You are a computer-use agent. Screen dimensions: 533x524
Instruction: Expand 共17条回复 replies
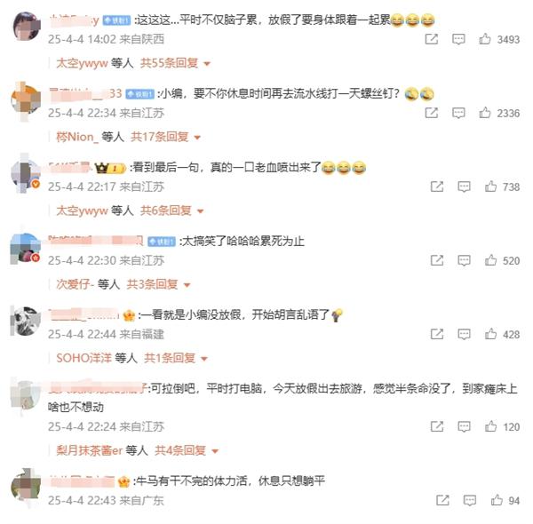point(166,137)
